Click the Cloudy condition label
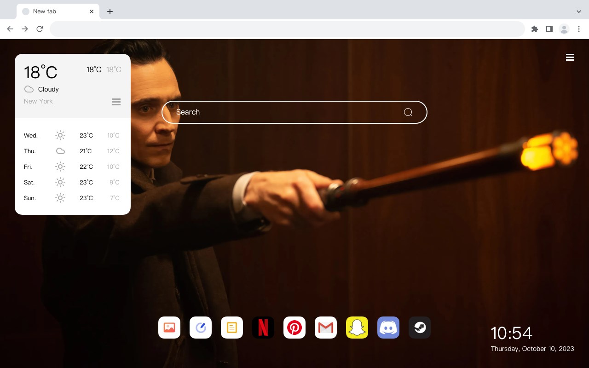The image size is (589, 368). point(48,89)
